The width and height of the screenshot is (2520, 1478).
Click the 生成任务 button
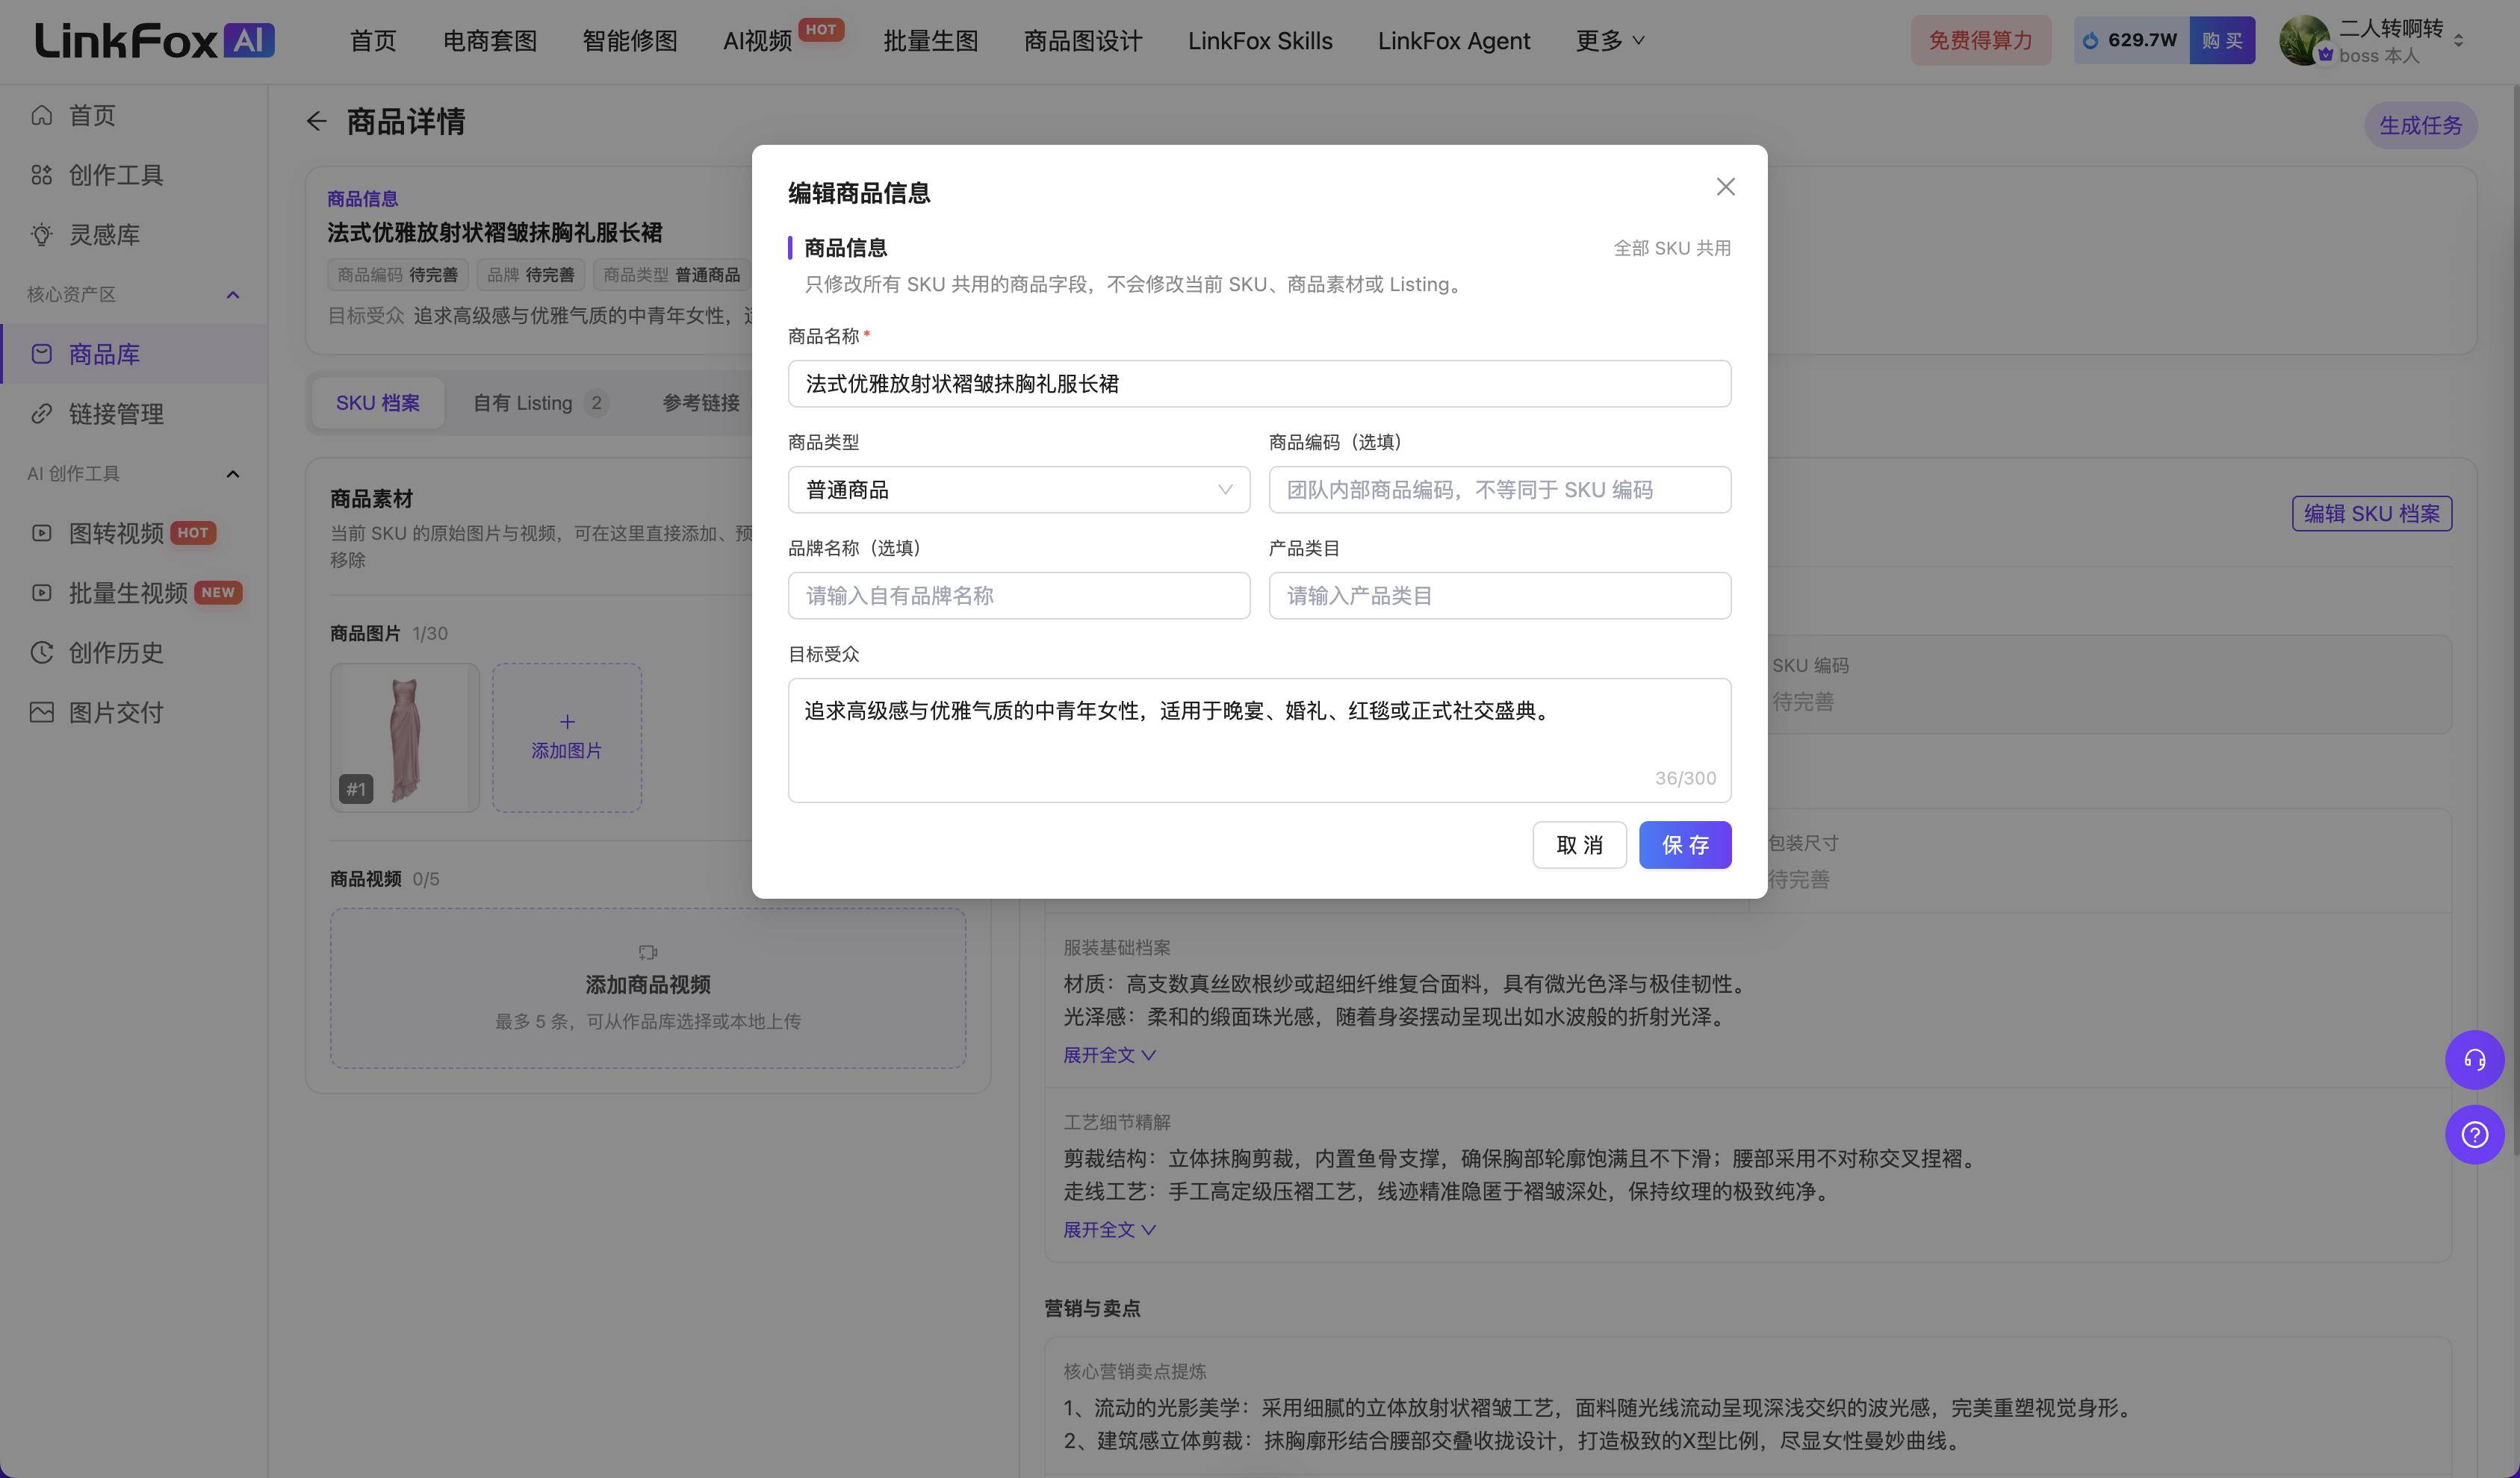pos(2420,126)
